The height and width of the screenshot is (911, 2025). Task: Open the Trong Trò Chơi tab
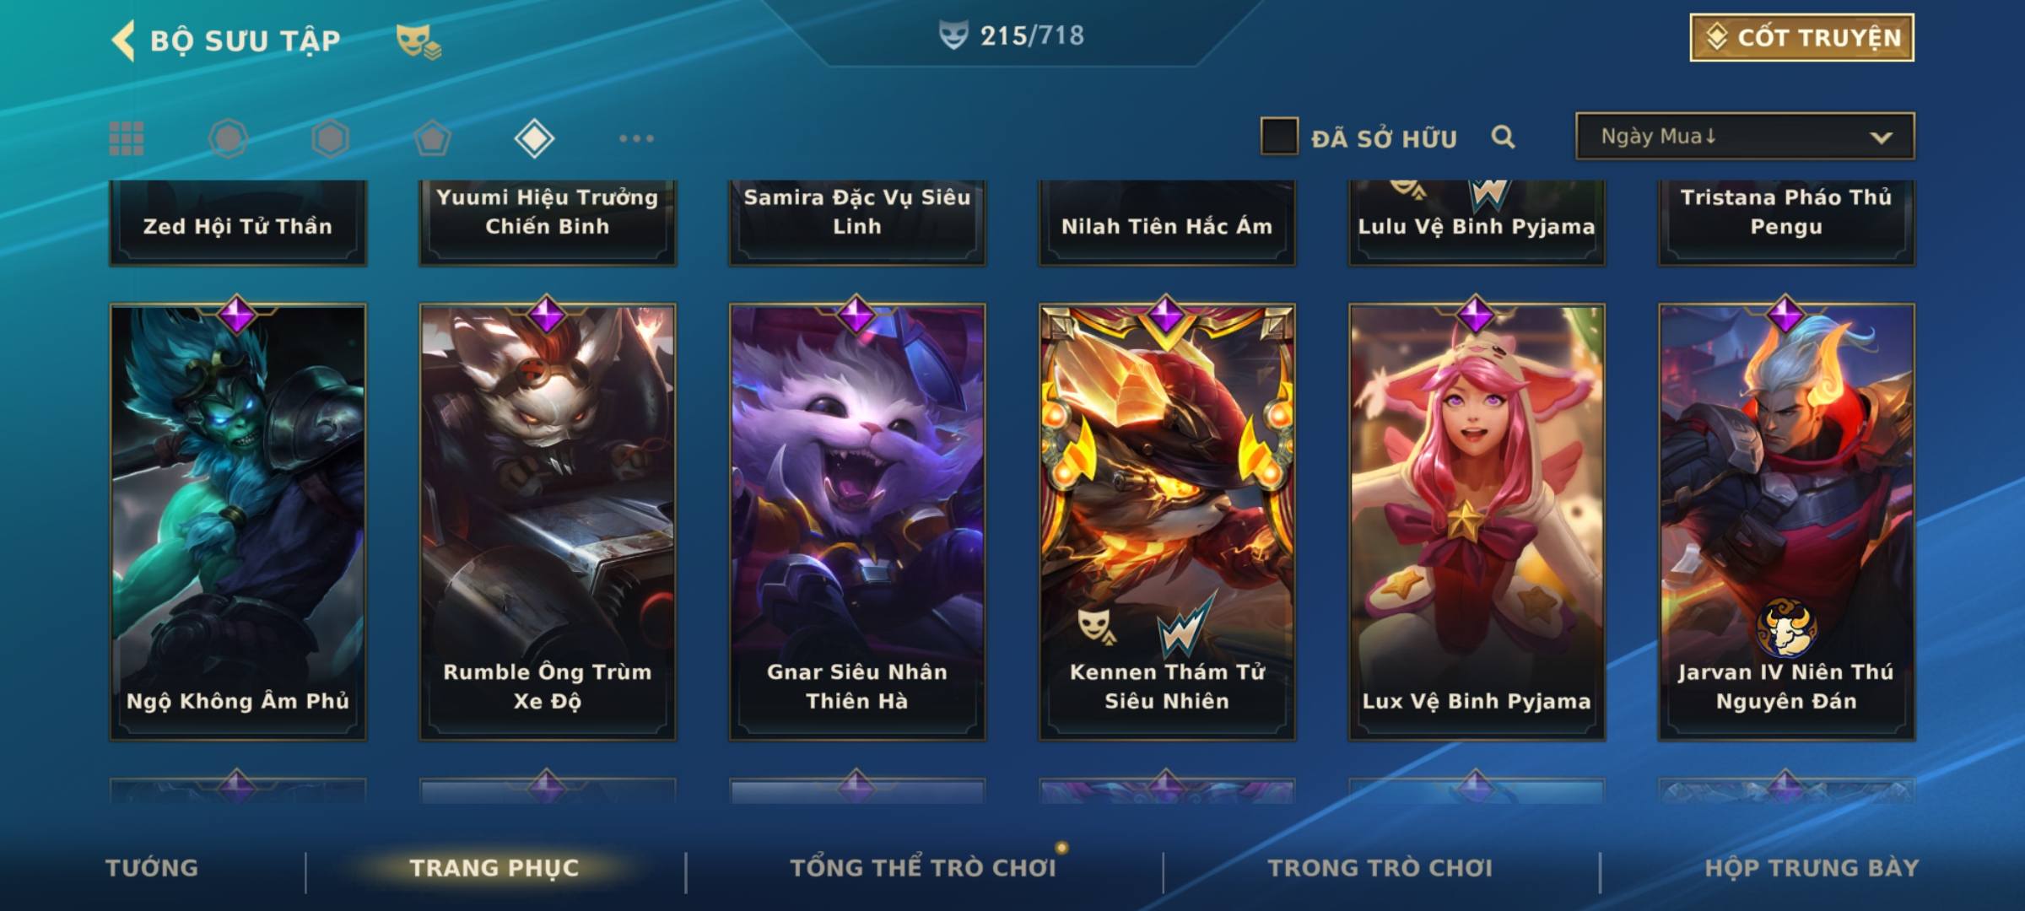pos(1380,868)
